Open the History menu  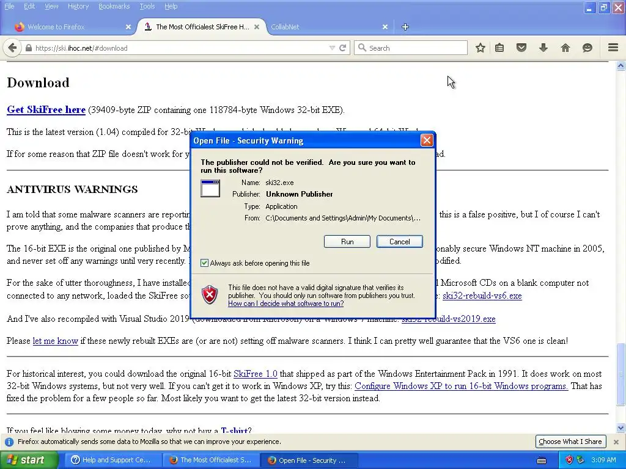[78, 6]
